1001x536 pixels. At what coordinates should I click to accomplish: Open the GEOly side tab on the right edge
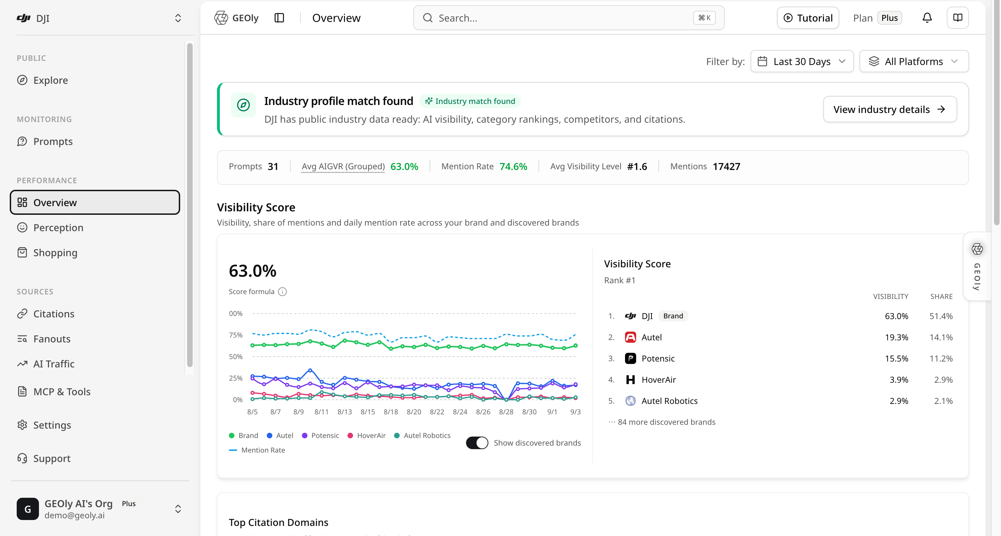coord(977,267)
